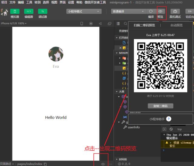Open the 转到 menu
194x166 pixels.
pos(38,2)
